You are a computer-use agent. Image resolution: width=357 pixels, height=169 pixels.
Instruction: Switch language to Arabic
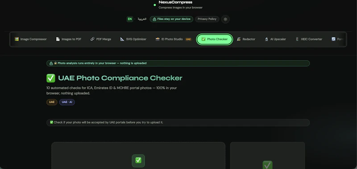tap(142, 19)
